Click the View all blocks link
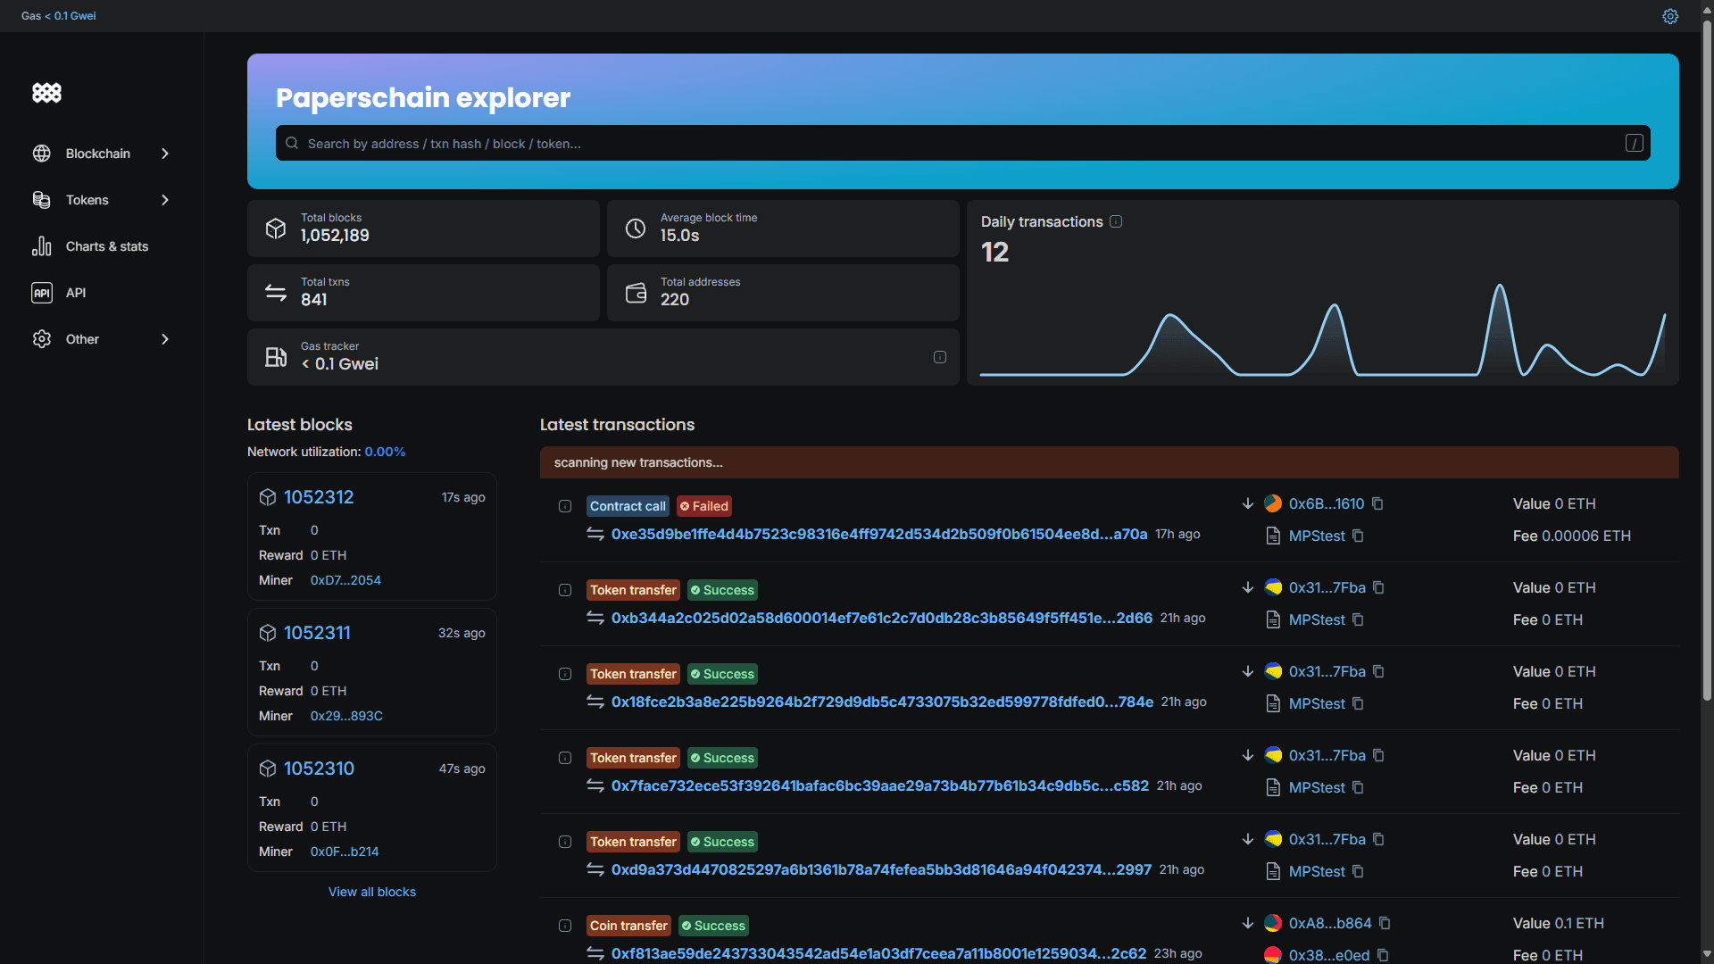Image resolution: width=1714 pixels, height=964 pixels. [371, 891]
